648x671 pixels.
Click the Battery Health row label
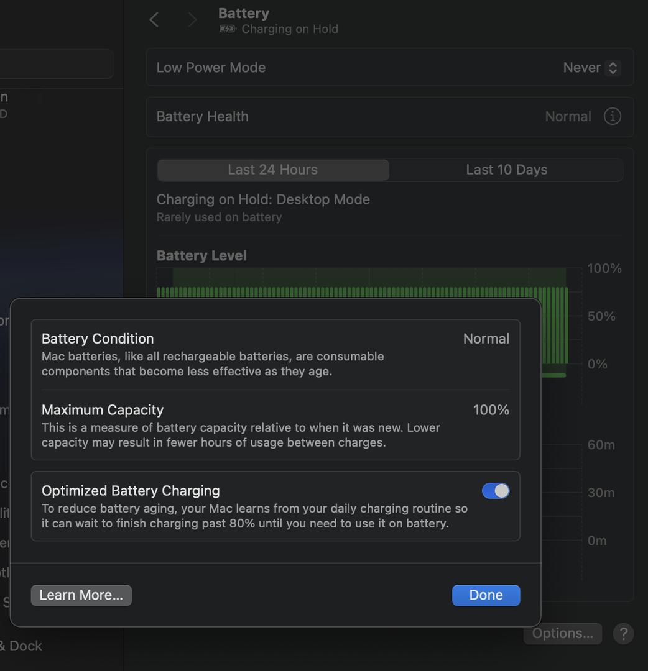(x=202, y=116)
